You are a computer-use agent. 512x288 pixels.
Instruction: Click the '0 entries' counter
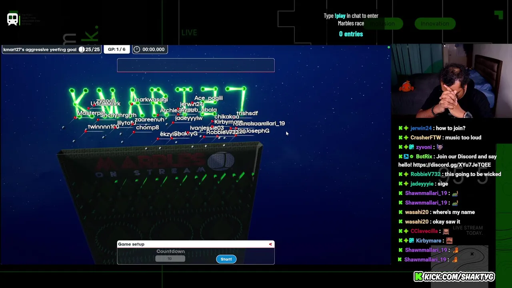351,34
